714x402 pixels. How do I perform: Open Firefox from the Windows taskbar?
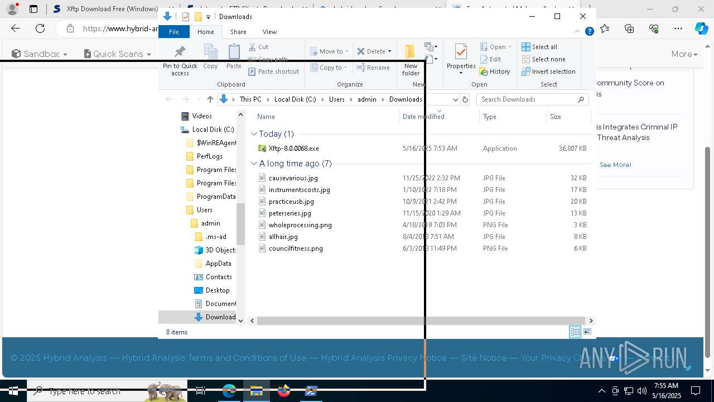(284, 391)
